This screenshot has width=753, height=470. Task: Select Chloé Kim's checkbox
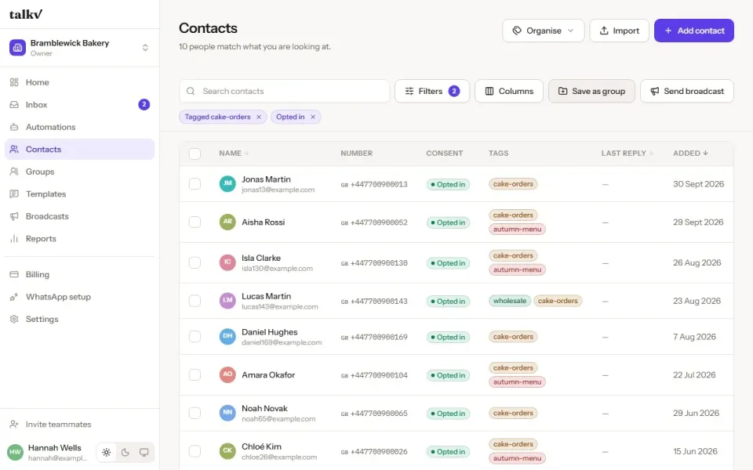pyautogui.click(x=195, y=451)
